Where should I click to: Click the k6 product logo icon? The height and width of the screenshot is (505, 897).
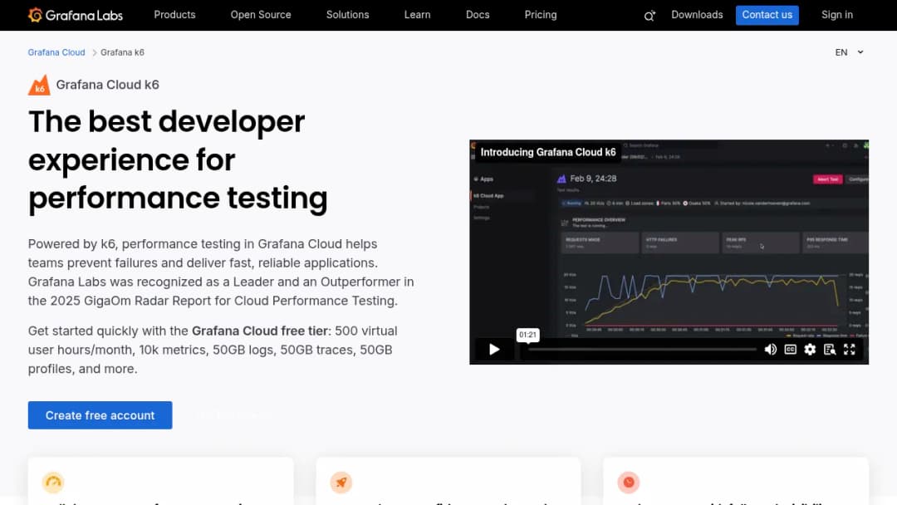tap(39, 86)
